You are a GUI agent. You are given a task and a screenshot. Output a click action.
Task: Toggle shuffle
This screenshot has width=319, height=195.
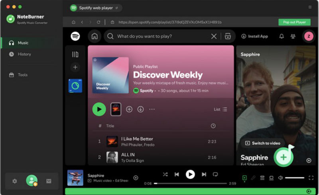click(165, 174)
